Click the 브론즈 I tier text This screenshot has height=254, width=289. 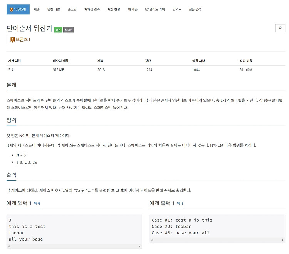(x=23, y=40)
